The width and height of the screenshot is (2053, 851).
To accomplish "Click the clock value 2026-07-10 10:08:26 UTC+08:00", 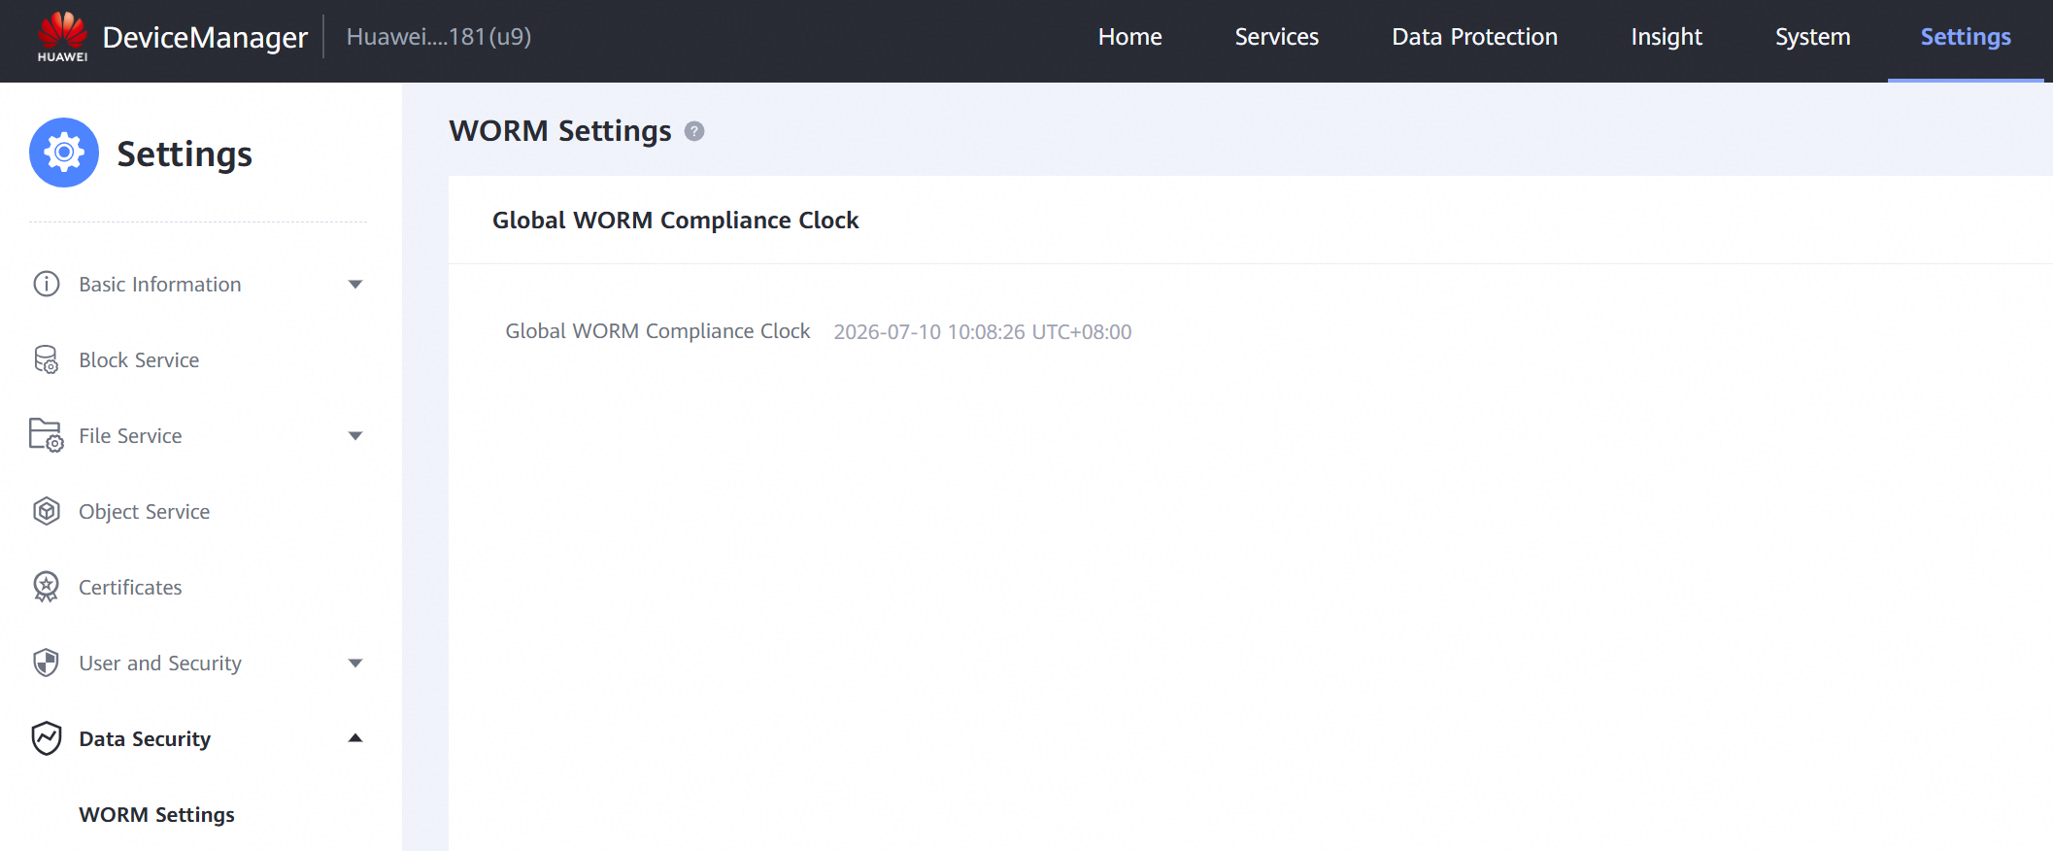I will pyautogui.click(x=983, y=332).
